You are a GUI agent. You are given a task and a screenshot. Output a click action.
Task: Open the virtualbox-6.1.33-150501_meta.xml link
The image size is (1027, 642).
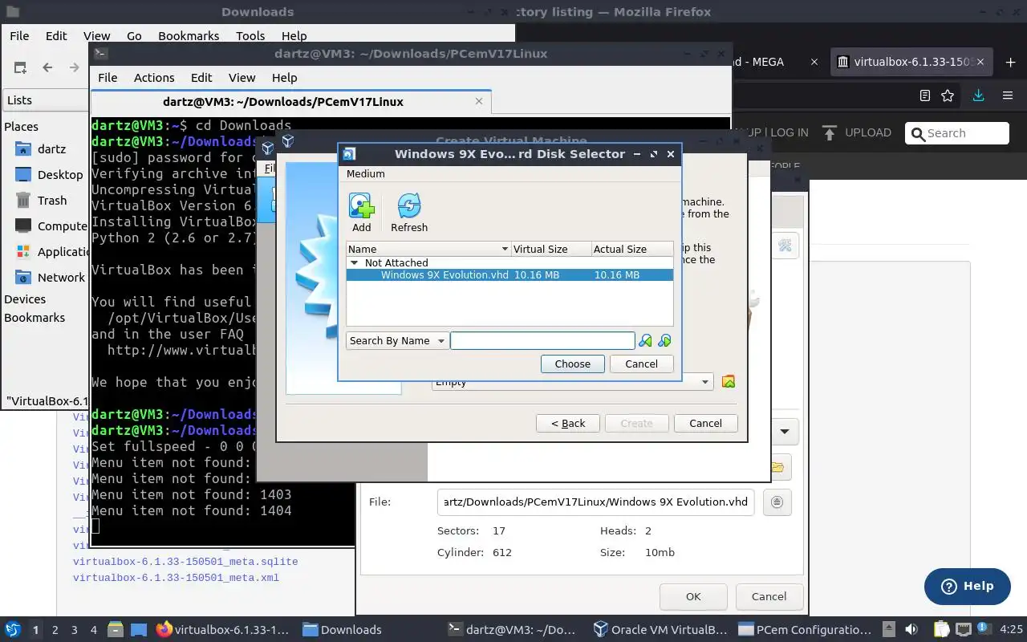coord(176,578)
